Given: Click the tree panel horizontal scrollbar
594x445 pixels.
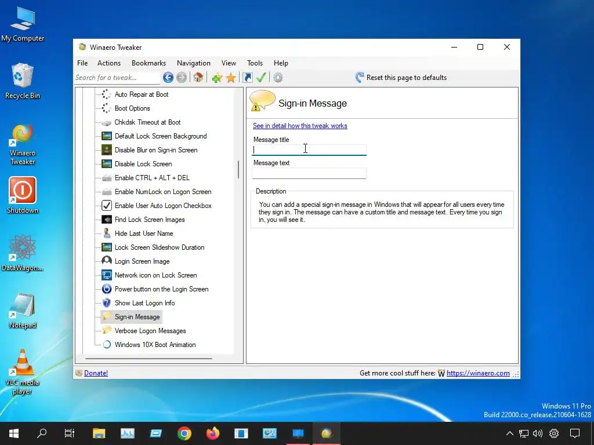Looking at the screenshot, I should 148,358.
